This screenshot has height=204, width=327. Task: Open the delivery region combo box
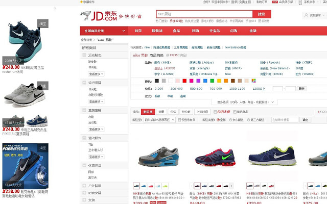(x=159, y=120)
